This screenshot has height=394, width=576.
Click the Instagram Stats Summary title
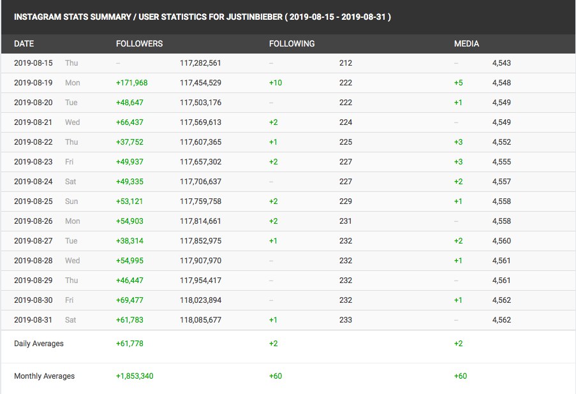[202, 17]
